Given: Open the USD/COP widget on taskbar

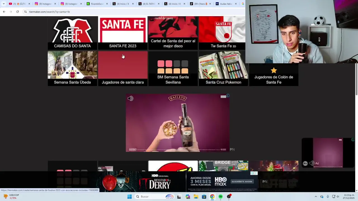Looking at the screenshot, I should pyautogui.click(x=10, y=197).
